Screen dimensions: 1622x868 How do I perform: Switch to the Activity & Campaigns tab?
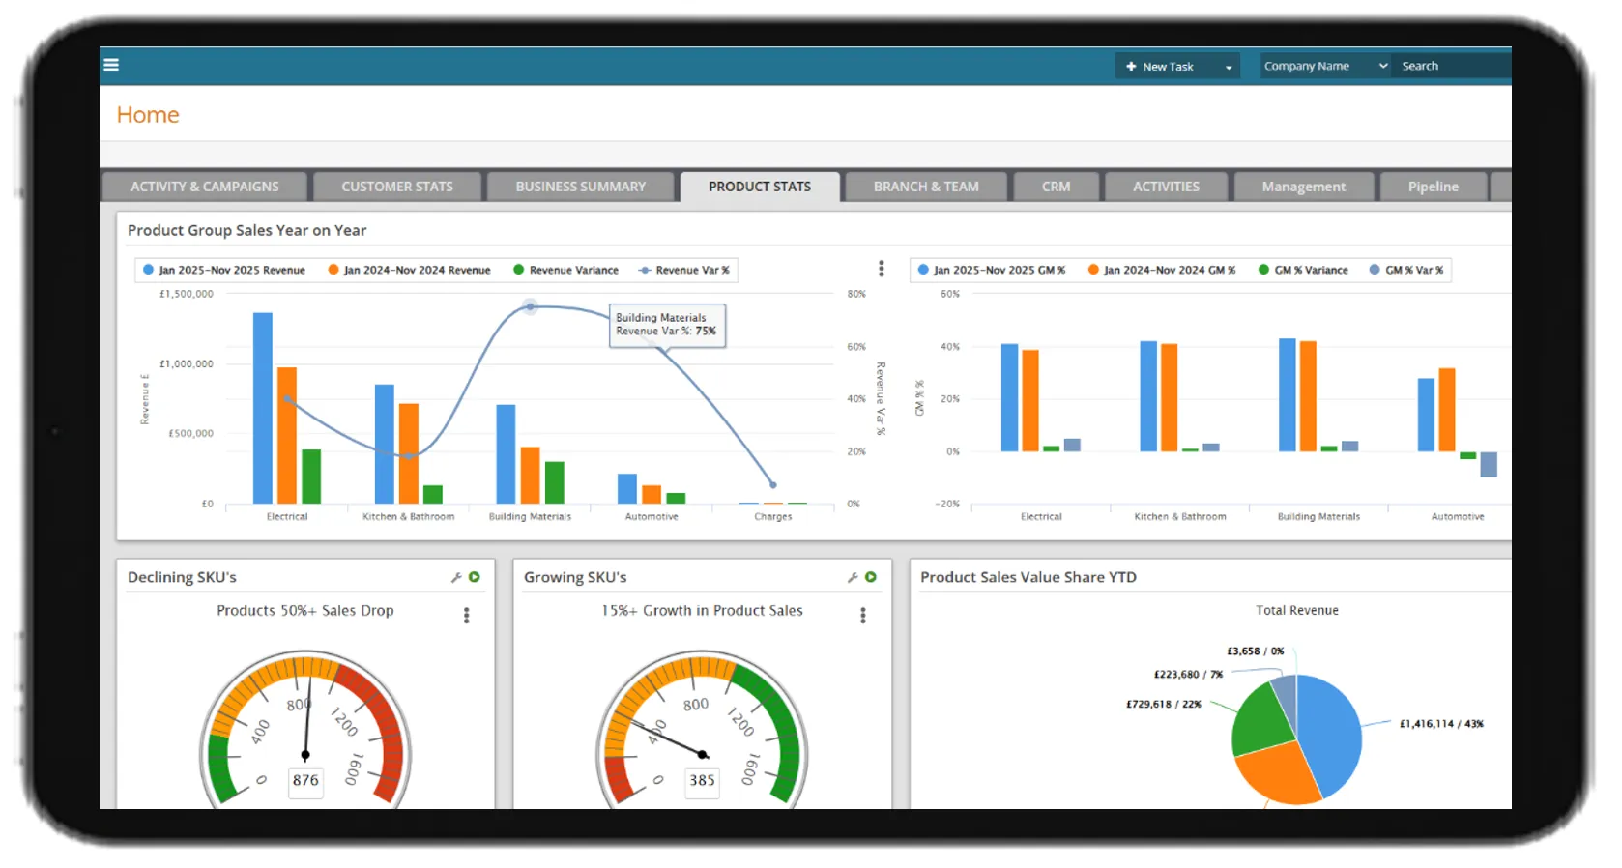point(205,187)
